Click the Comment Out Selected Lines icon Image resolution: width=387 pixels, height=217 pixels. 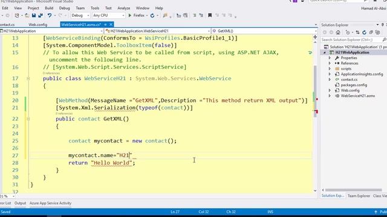(195, 15)
